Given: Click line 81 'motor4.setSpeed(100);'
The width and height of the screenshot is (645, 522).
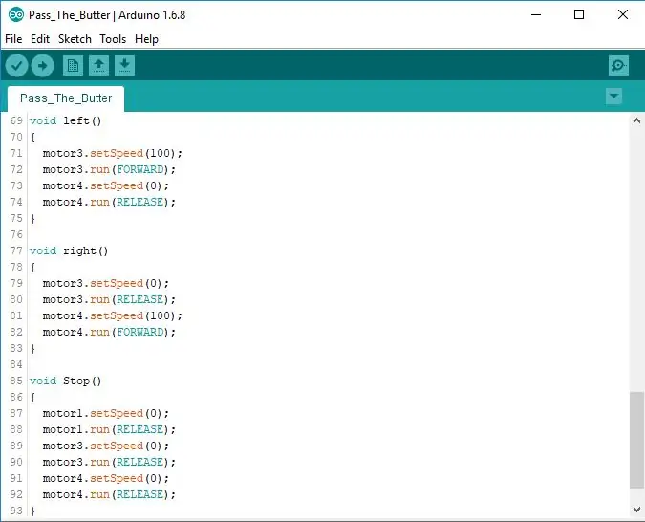Looking at the screenshot, I should pos(113,316).
